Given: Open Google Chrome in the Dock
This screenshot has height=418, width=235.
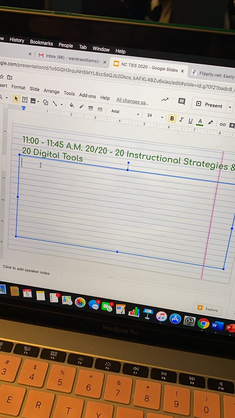Looking at the screenshot, I should point(203,324).
